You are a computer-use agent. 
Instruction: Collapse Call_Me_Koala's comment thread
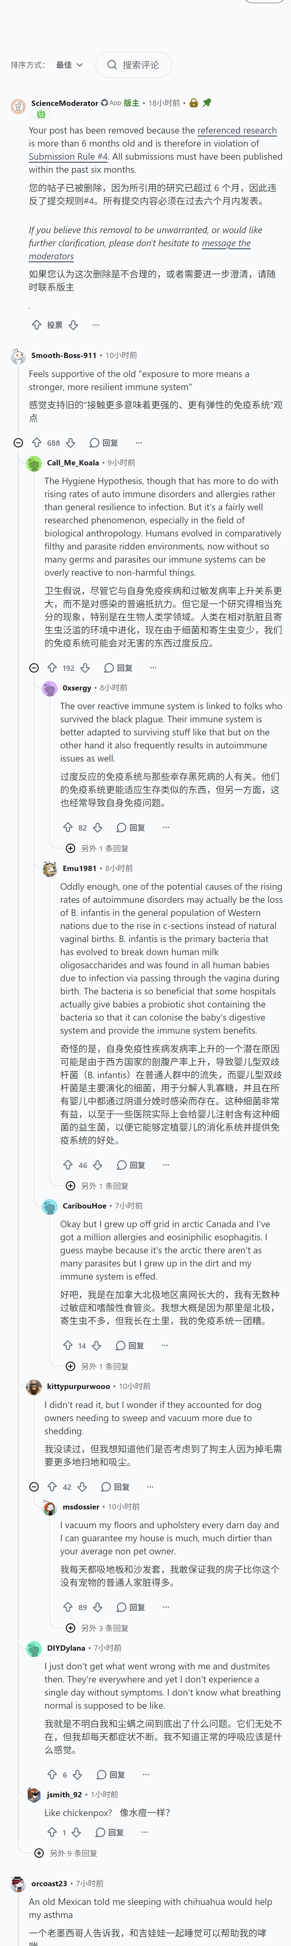coord(34,668)
